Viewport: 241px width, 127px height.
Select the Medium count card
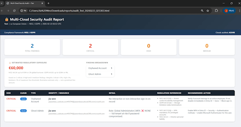[207, 47]
